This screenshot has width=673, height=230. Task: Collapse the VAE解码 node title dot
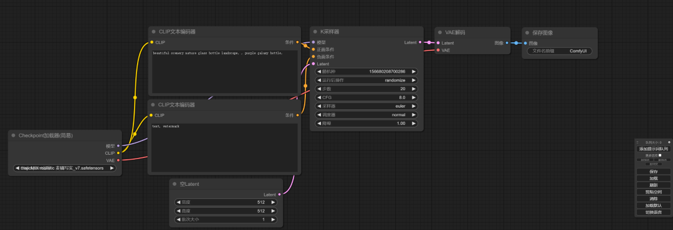pos(439,32)
